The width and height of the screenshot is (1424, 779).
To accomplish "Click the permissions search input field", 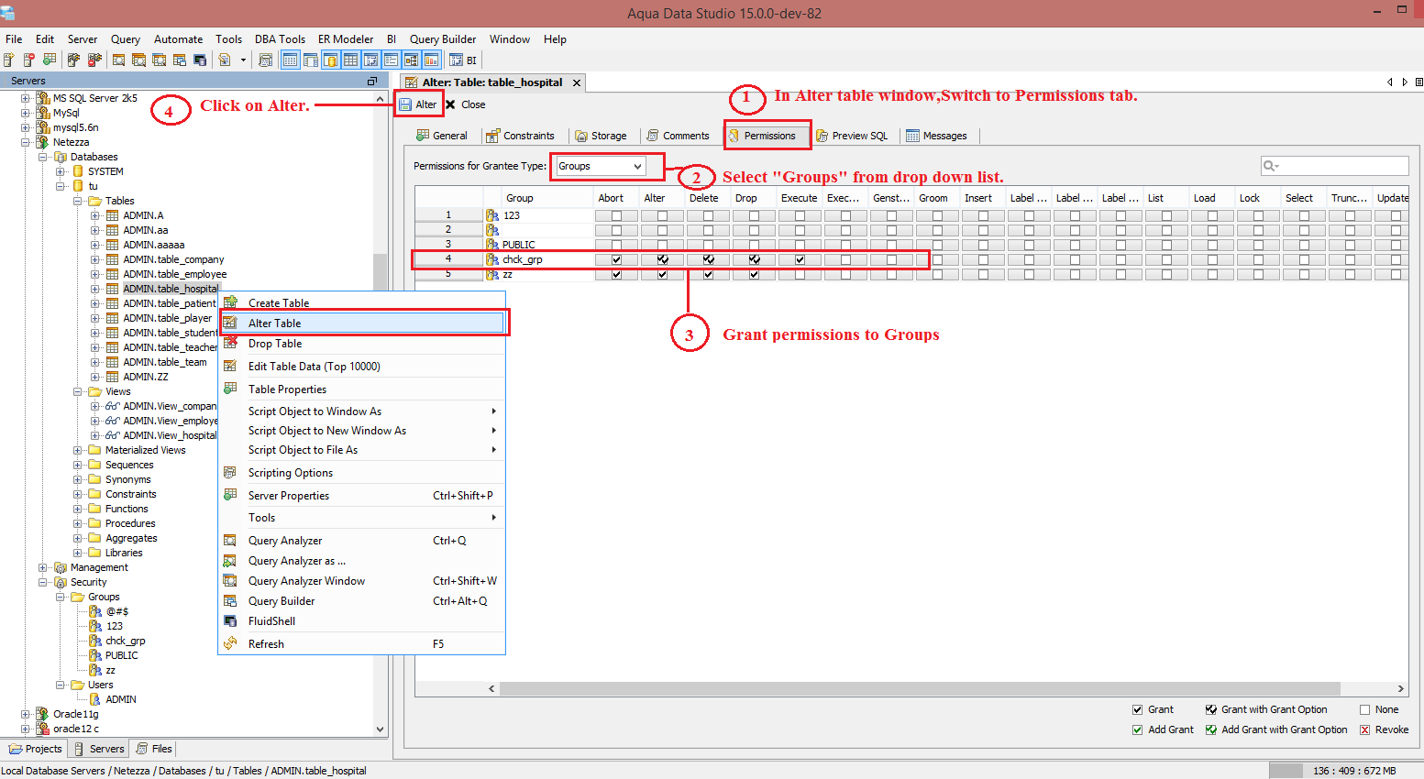I will pos(1335,166).
